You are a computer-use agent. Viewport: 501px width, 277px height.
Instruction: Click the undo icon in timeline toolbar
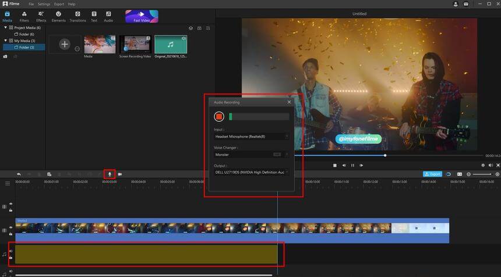click(x=19, y=174)
